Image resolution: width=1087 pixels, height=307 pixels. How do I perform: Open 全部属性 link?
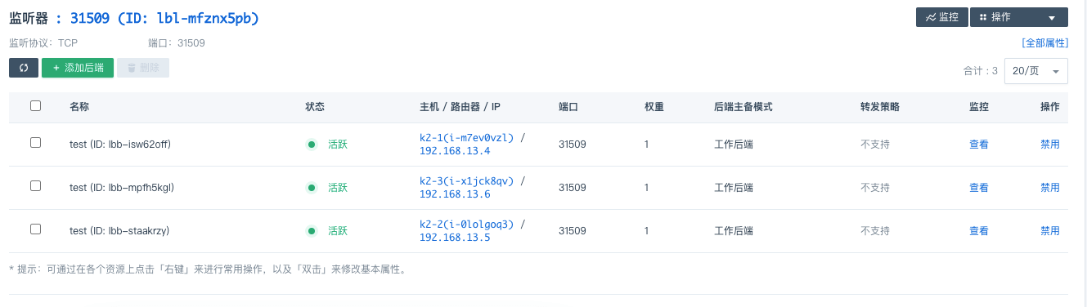pyautogui.click(x=1044, y=42)
